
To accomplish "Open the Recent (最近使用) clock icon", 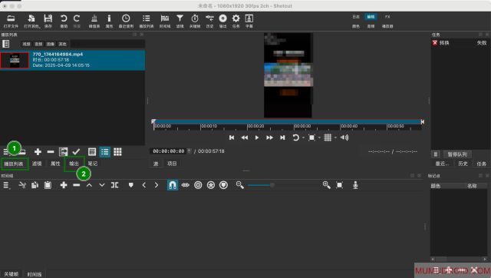I will click(x=126, y=18).
